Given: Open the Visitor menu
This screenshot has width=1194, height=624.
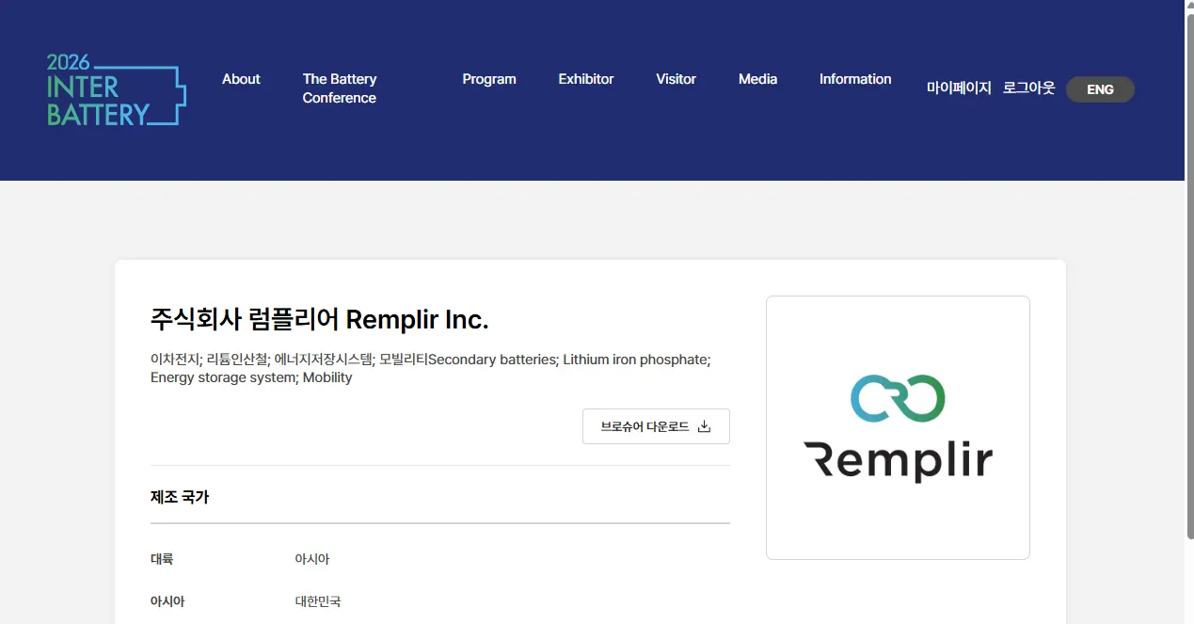Looking at the screenshot, I should 676,79.
